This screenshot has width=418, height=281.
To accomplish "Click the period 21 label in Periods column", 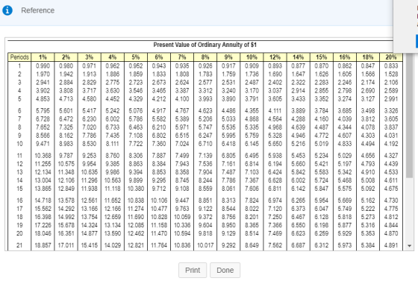I will 19,245.
